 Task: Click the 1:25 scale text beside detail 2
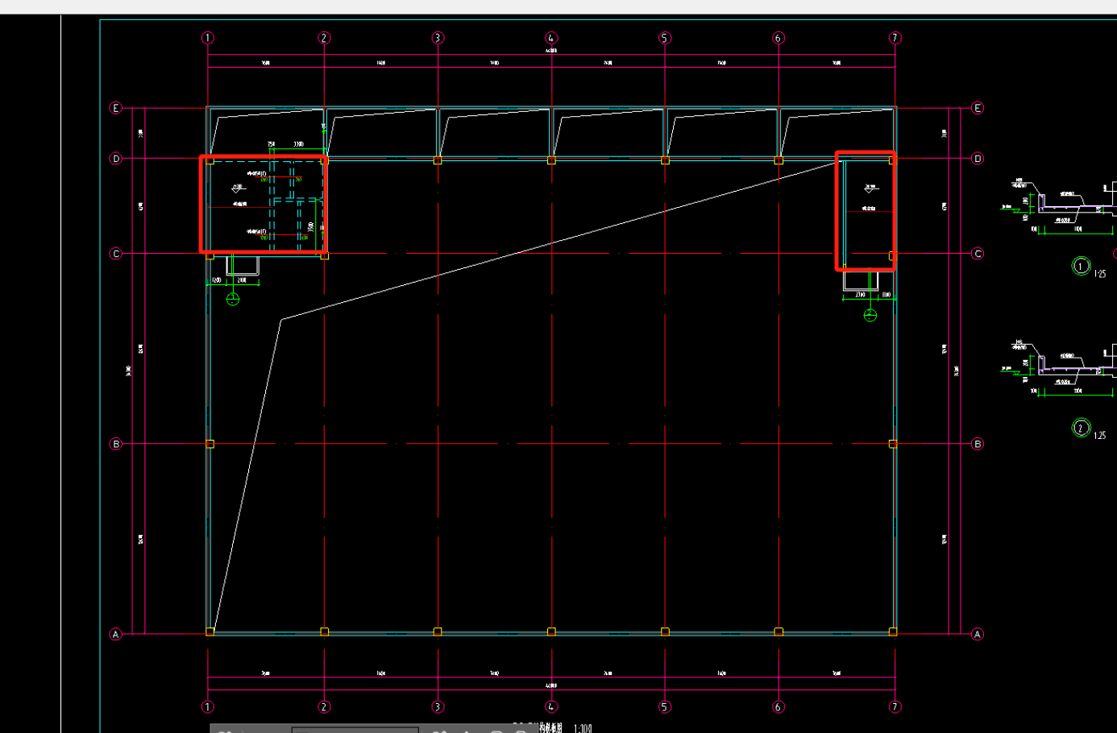point(1100,436)
